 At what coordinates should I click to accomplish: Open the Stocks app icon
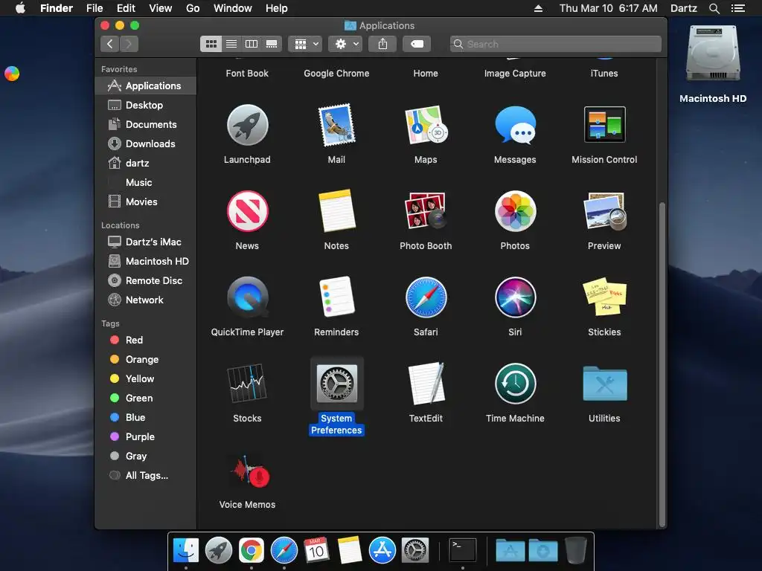pyautogui.click(x=247, y=383)
